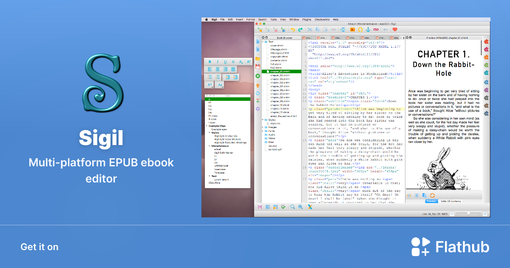Expand the Images folder in Book Browser
Viewport: 510px width, 268px height.
pyautogui.click(x=263, y=127)
